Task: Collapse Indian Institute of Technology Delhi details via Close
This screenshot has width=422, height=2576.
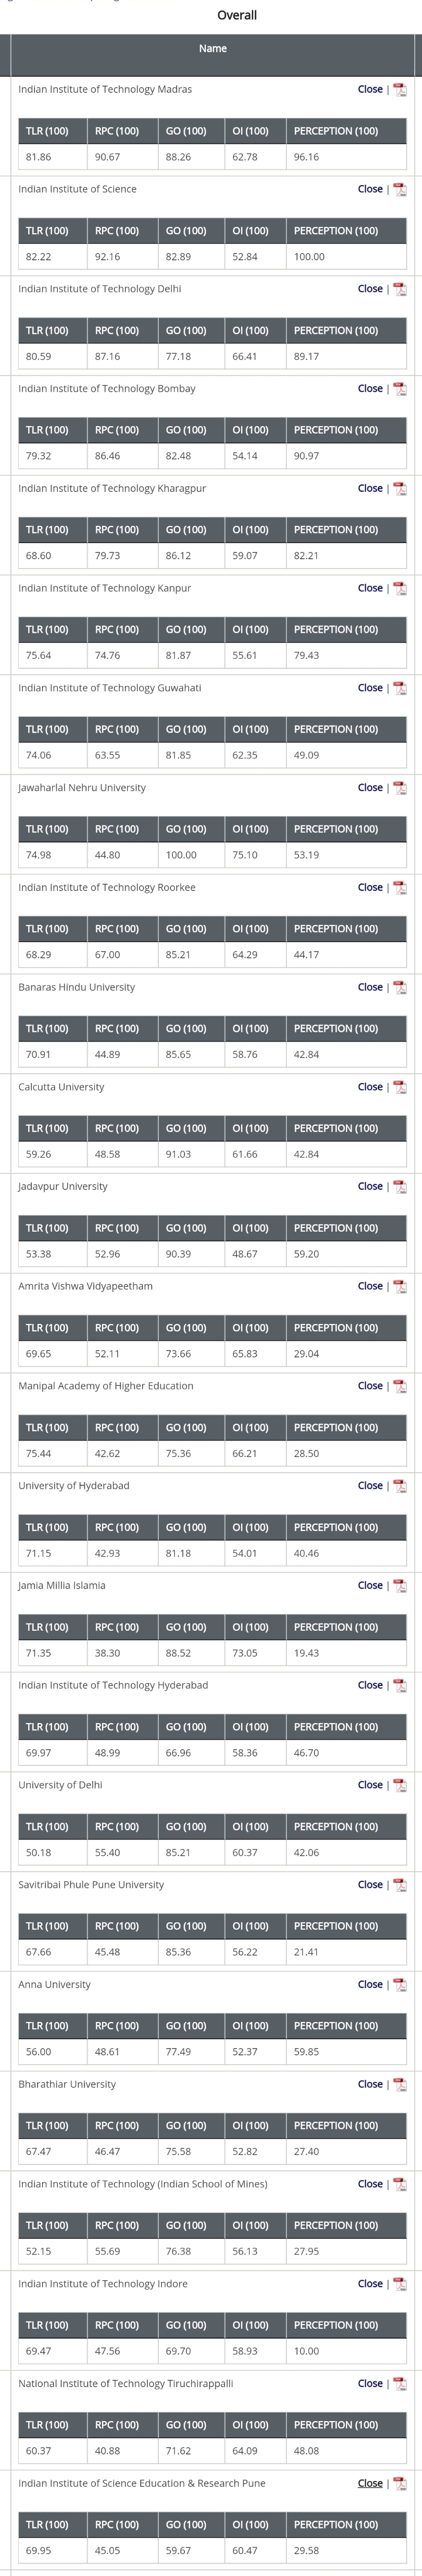Action: point(369,289)
